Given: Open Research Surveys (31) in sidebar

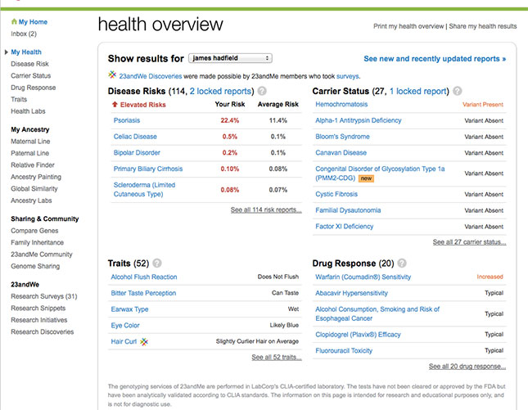Looking at the screenshot, I should pyautogui.click(x=43, y=296).
